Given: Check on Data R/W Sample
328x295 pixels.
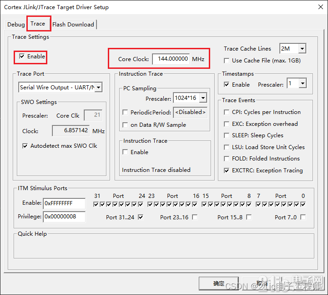Looking at the screenshot, I should click(125, 125).
